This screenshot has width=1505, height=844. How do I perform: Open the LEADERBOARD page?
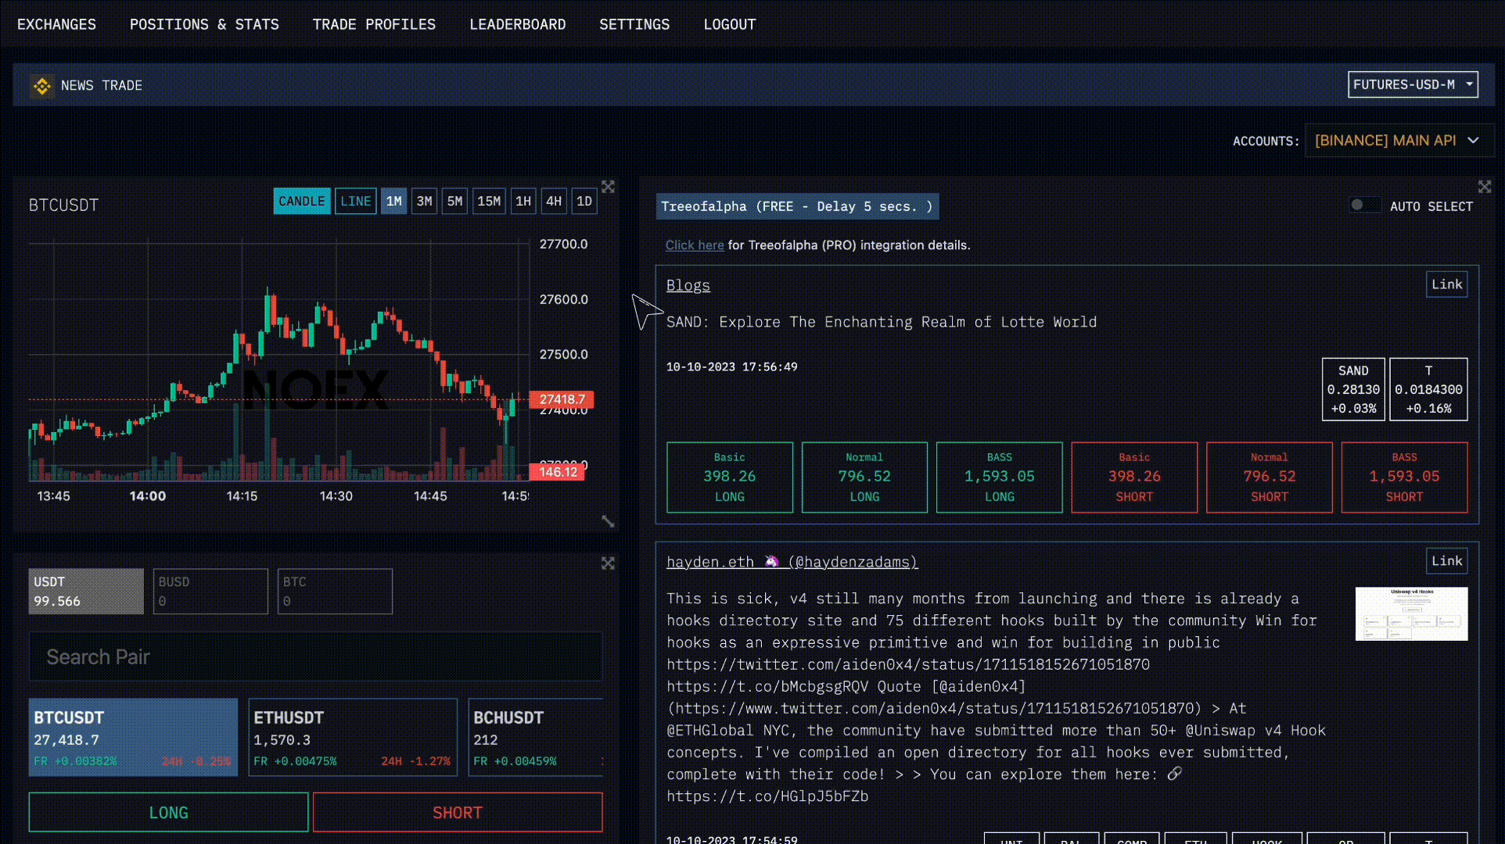click(x=517, y=24)
